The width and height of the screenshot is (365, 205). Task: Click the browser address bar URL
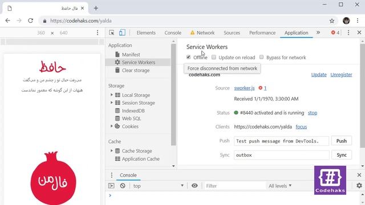coord(81,21)
